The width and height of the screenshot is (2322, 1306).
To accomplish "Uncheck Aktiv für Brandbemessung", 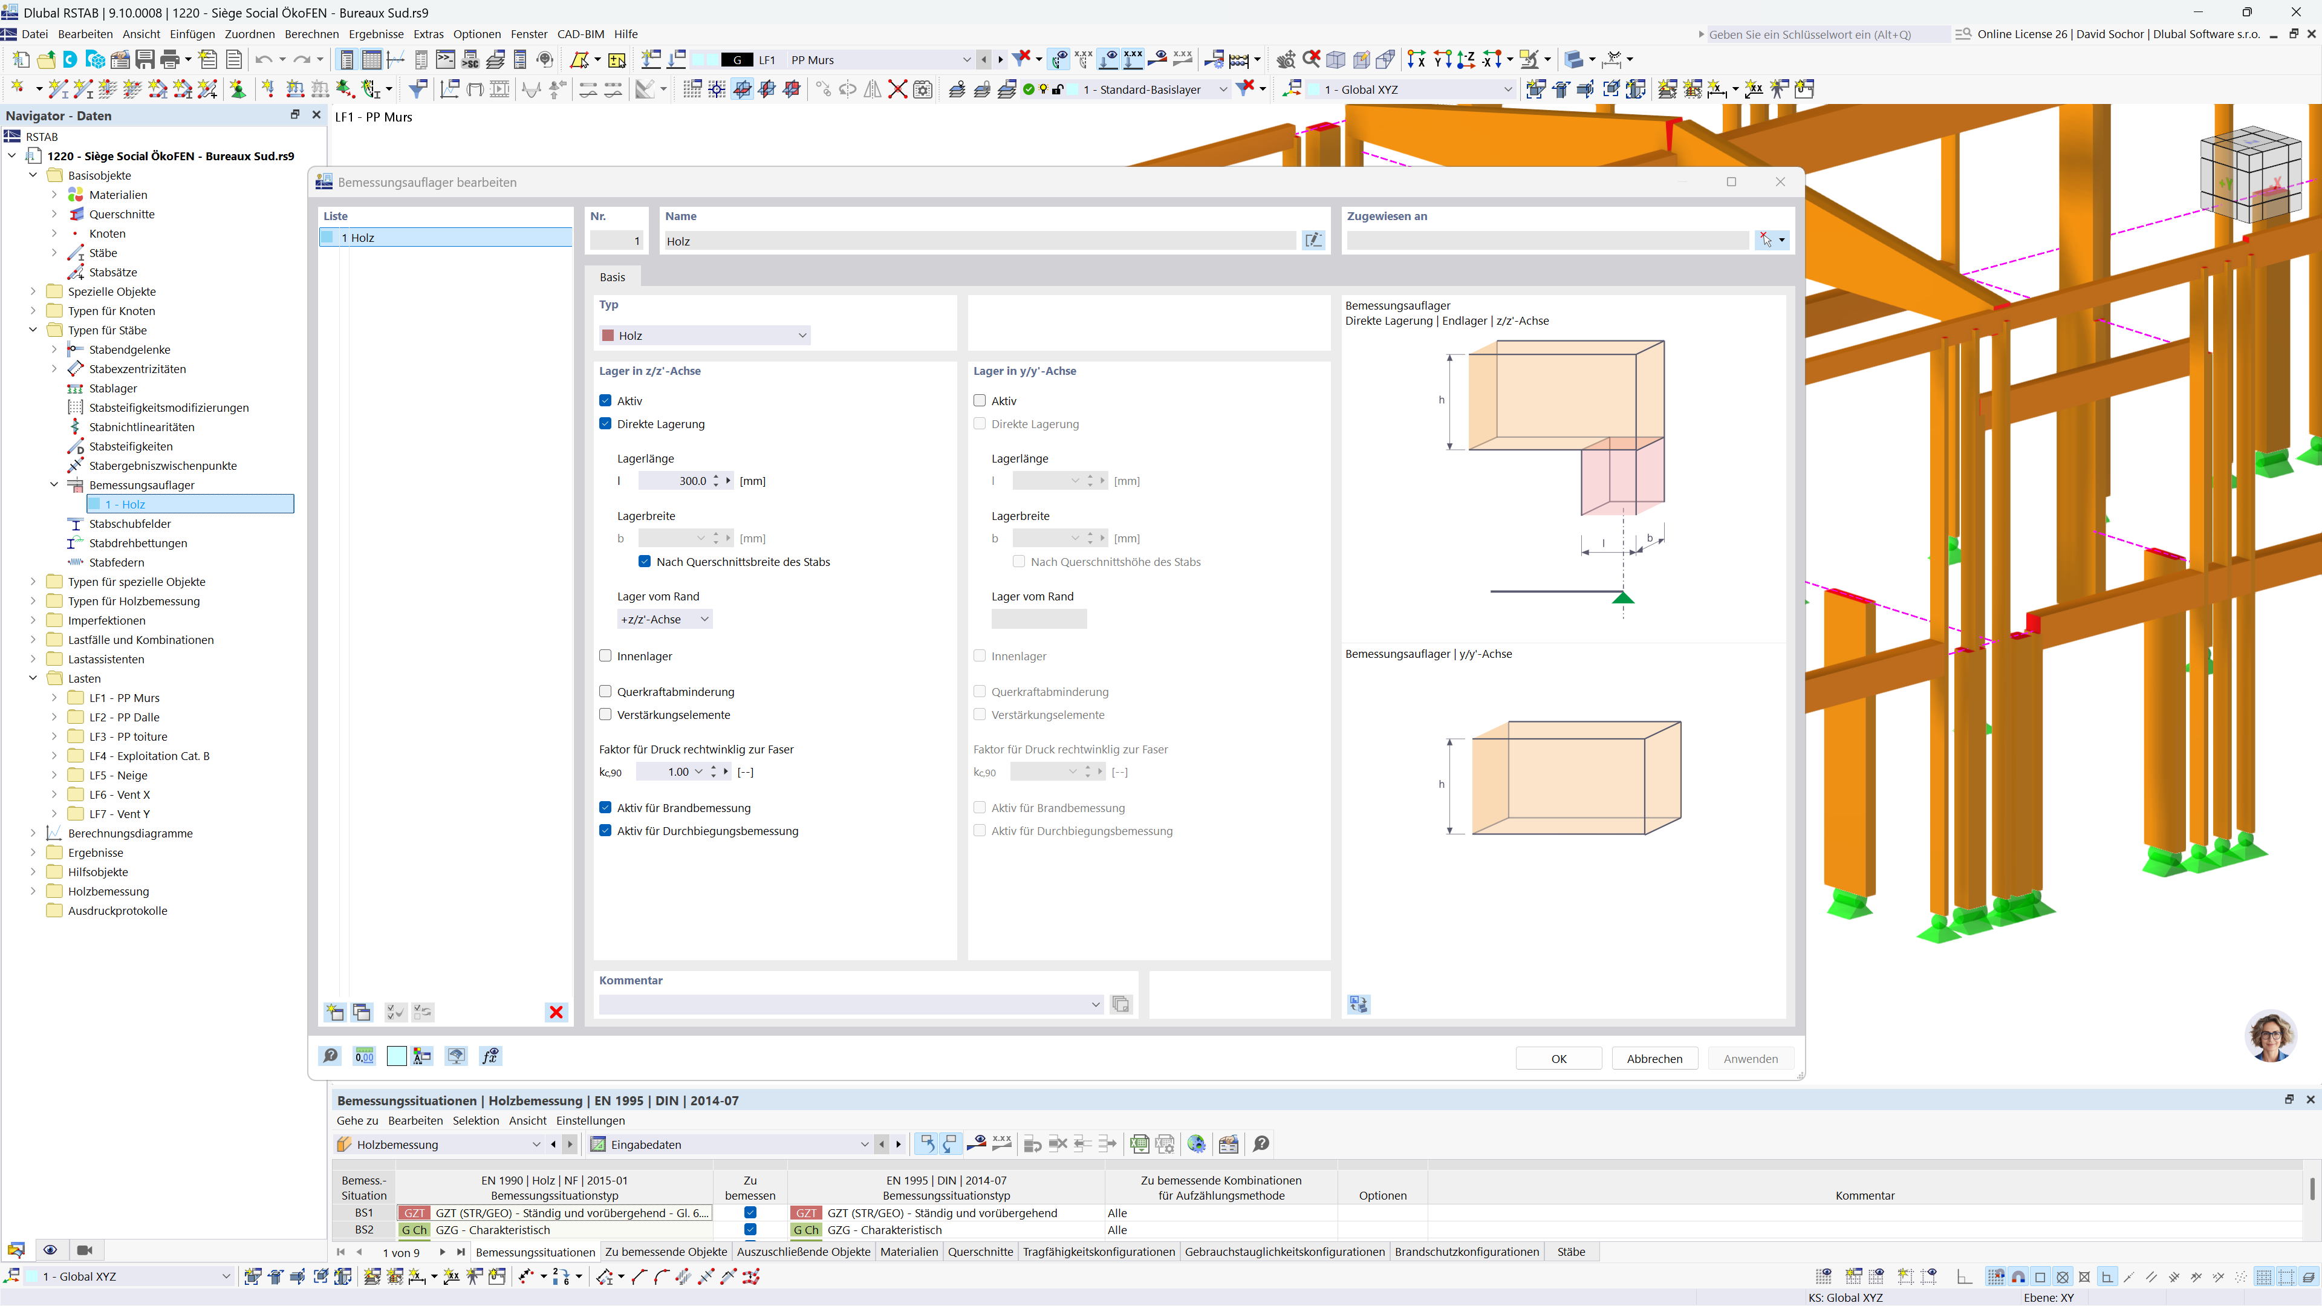I will click(606, 808).
